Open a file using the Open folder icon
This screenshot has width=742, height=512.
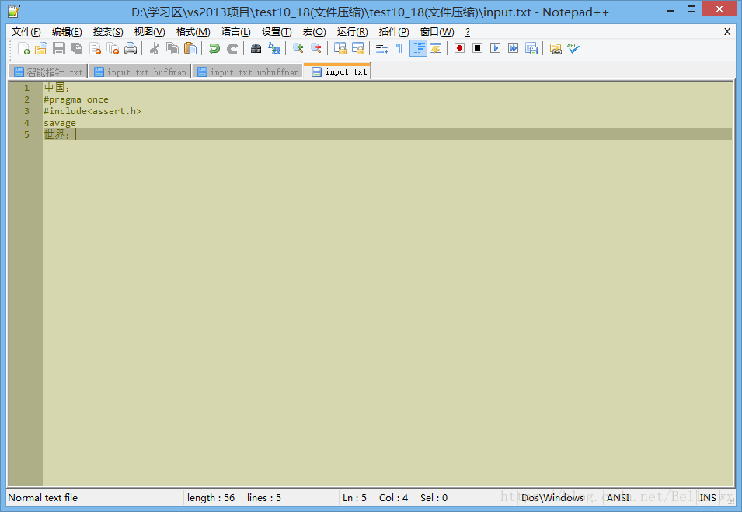[41, 48]
